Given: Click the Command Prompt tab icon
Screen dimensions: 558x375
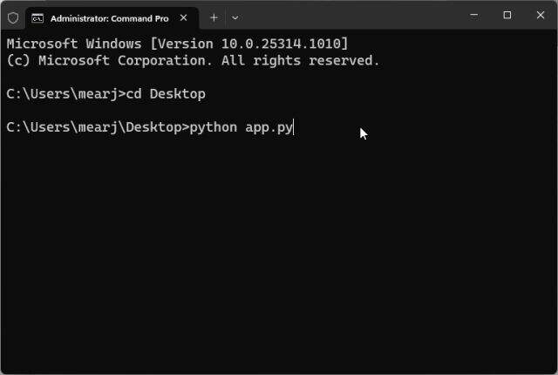Looking at the screenshot, I should (x=37, y=17).
